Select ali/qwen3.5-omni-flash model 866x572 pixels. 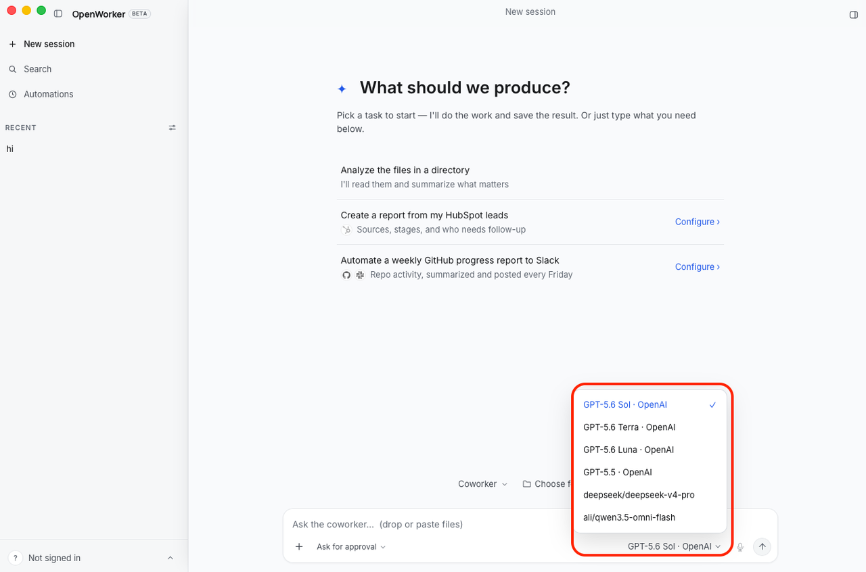[x=649, y=517]
